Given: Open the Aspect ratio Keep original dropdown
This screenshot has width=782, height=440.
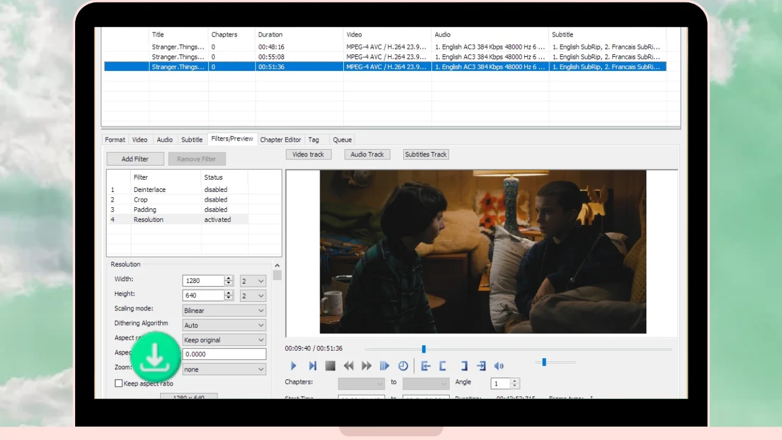Looking at the screenshot, I should pyautogui.click(x=224, y=340).
